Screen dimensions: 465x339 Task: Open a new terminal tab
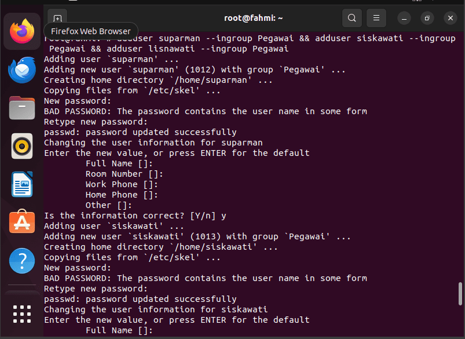(57, 18)
